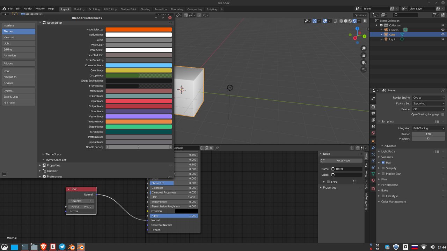Pause viewport render preview
Viewport: 447px width, 251px height.
click(365, 21)
